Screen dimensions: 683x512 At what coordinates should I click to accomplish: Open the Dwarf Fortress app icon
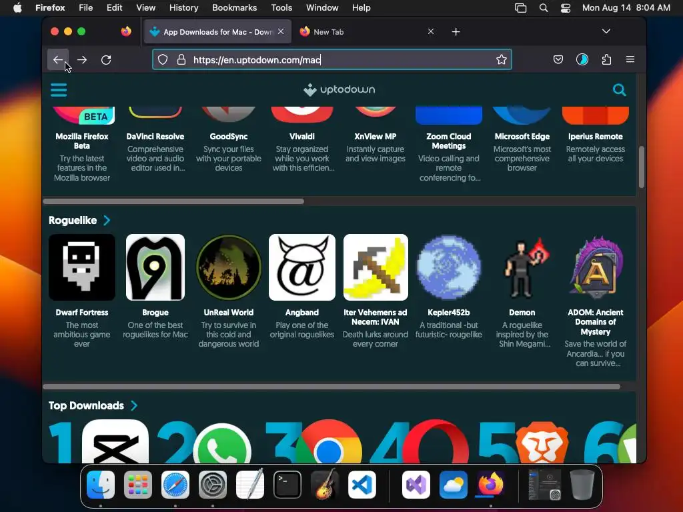pyautogui.click(x=82, y=267)
